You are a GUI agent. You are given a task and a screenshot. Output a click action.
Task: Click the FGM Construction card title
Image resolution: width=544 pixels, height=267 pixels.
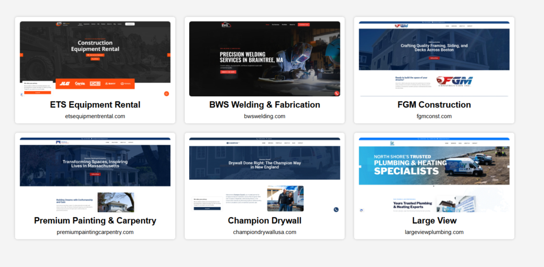coord(434,105)
